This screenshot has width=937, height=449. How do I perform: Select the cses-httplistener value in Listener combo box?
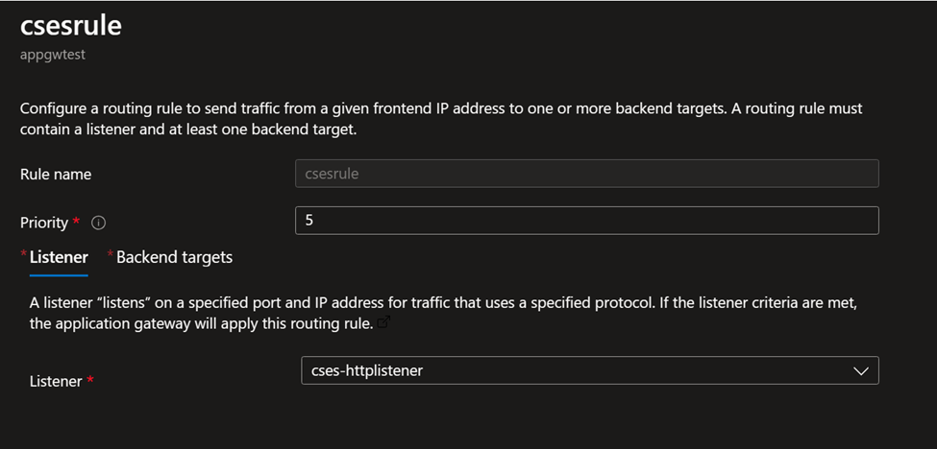tap(367, 371)
